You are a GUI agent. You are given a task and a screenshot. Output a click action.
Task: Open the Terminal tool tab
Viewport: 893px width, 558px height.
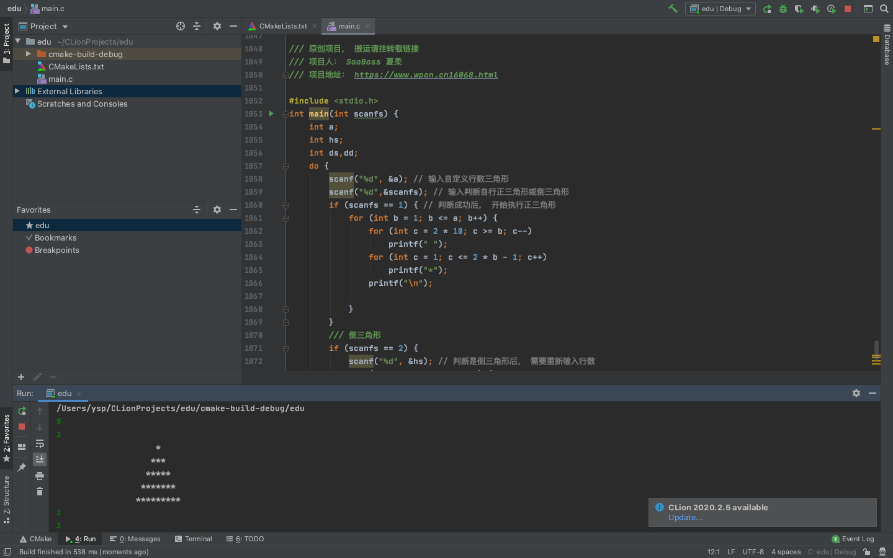pyautogui.click(x=194, y=539)
